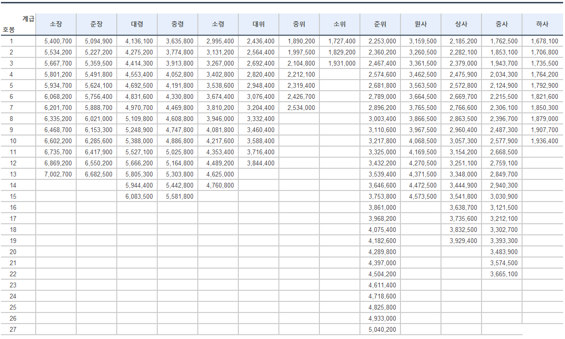Click cell value 2,253,000
This screenshot has width=565, height=339.
point(382,41)
